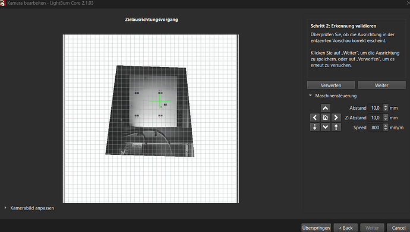This screenshot has width=410, height=232.
Task: Lower the Z axis with the down arrow
Action: tap(315, 127)
